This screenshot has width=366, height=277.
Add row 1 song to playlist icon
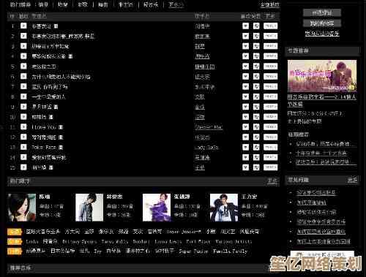[x=256, y=26]
